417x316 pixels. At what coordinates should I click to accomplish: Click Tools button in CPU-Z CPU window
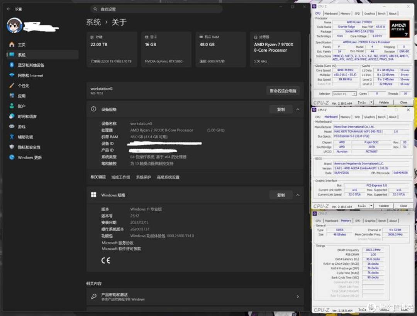point(361,103)
